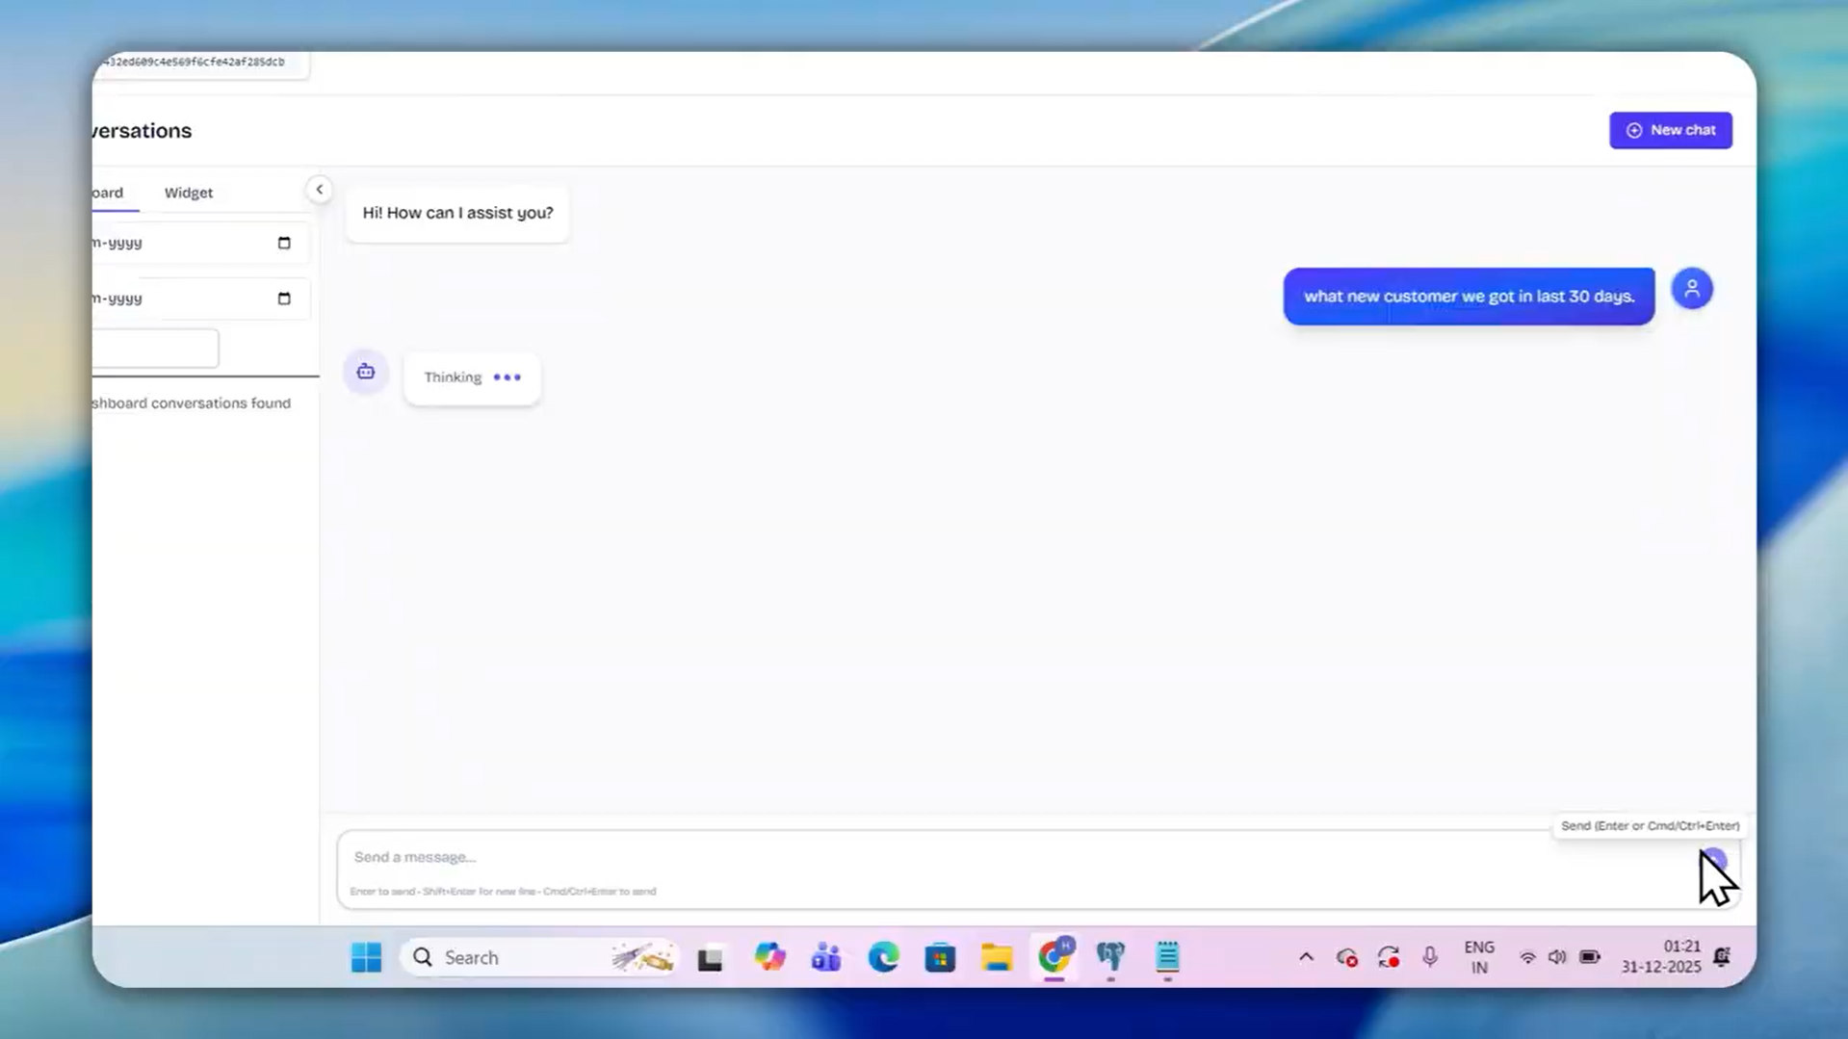Open the first date field's calendar picker
The image size is (1848, 1039).
pos(283,243)
